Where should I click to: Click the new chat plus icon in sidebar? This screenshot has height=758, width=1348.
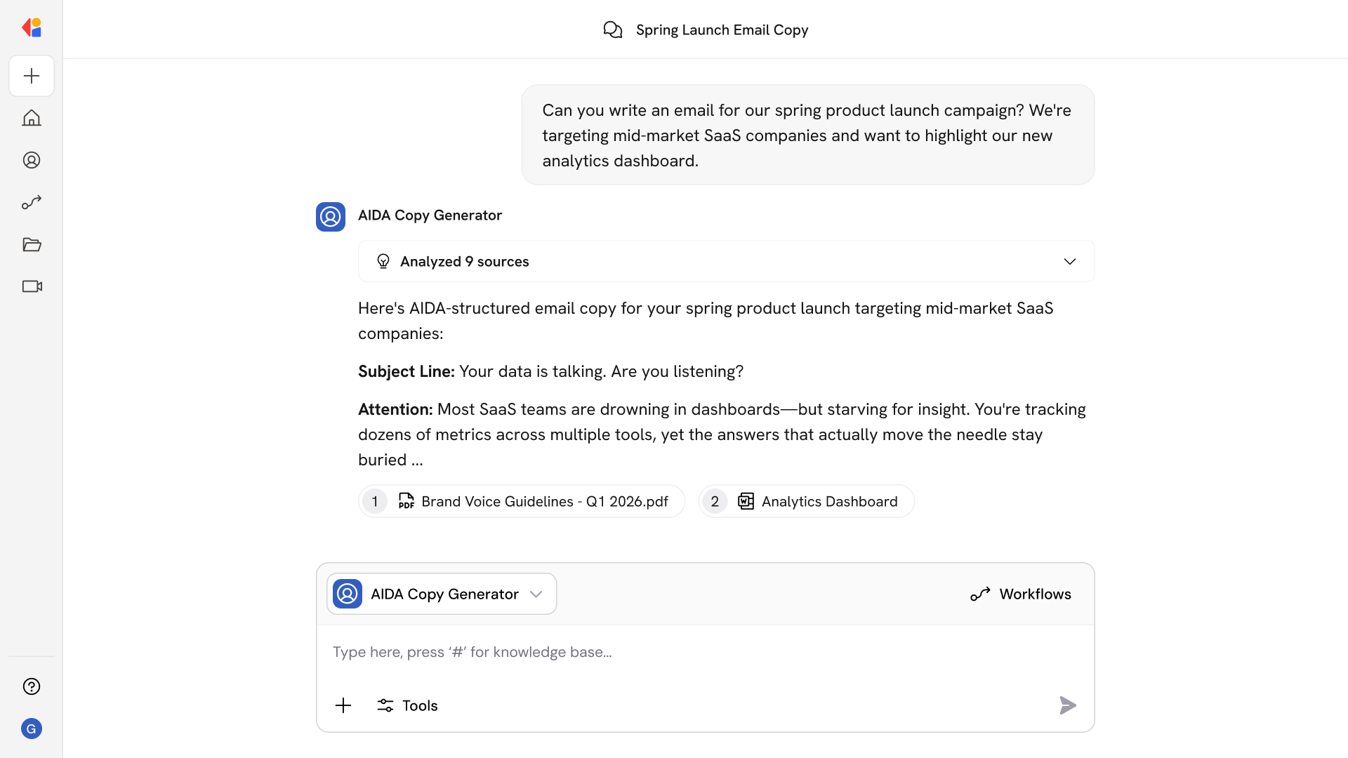32,76
